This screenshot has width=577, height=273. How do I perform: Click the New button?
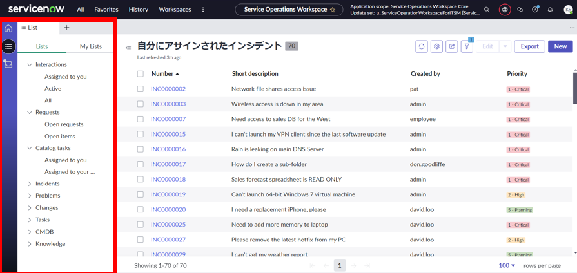point(560,46)
